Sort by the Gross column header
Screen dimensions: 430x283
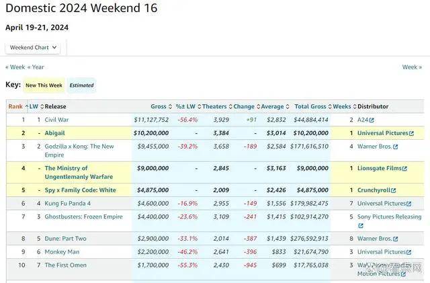pyautogui.click(x=159, y=106)
